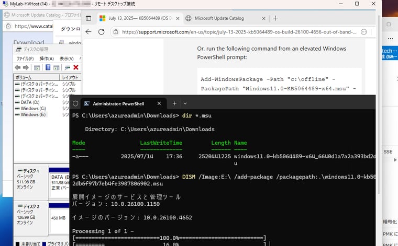Close the Microsoft Update Catalog Edge tab
398x246 pixels.
coord(263,18)
